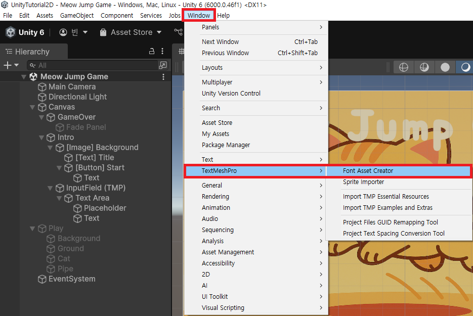
Task: Open the account profile icon
Action: (x=63, y=32)
